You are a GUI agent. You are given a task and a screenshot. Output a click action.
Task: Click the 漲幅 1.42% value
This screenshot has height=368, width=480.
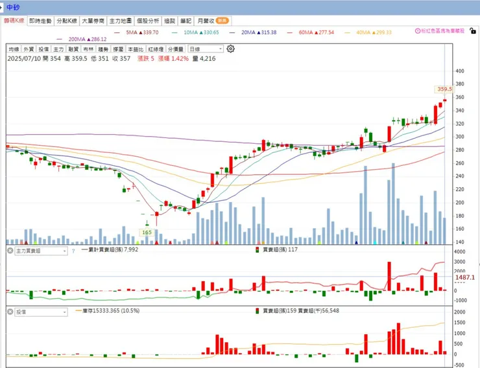pos(173,58)
